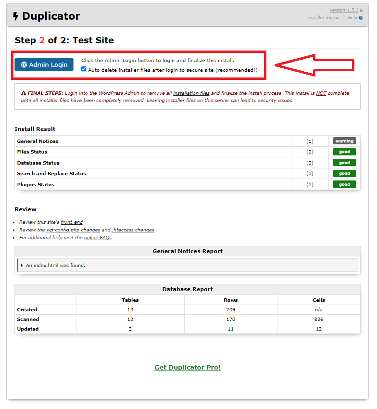This screenshot has height=409, width=377.
Task: Expand the 'An index.html was found' notice
Action: coord(22,265)
